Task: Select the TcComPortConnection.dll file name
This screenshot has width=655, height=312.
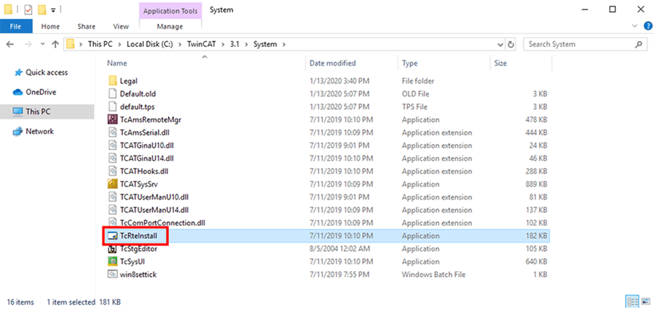Action: [163, 223]
